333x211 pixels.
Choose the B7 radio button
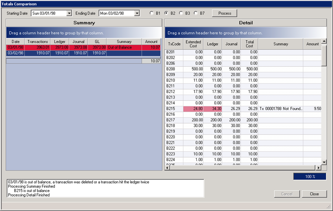(196, 13)
